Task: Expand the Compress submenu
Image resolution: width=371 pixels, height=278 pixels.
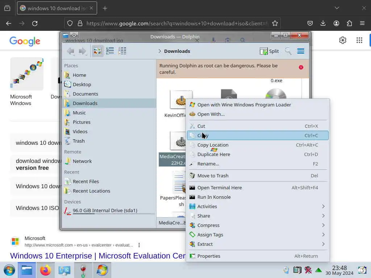Action: tap(258, 225)
